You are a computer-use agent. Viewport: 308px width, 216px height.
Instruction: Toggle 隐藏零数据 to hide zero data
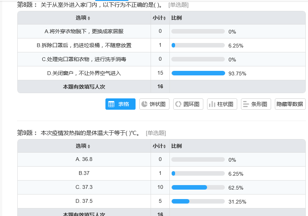(x=290, y=104)
